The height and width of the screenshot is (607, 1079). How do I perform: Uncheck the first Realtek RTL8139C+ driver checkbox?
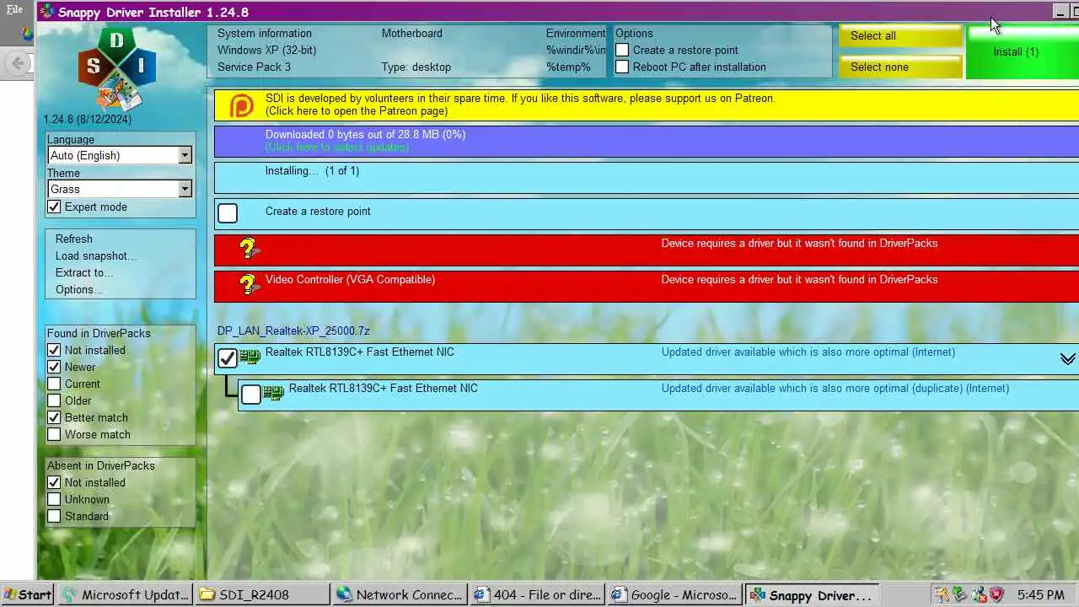click(x=228, y=358)
